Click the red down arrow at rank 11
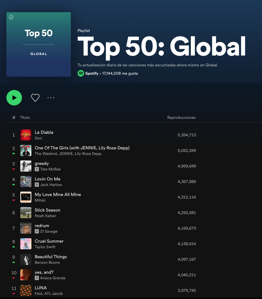Image resolution: width=262 pixels, height=299 pixels. coord(14,294)
